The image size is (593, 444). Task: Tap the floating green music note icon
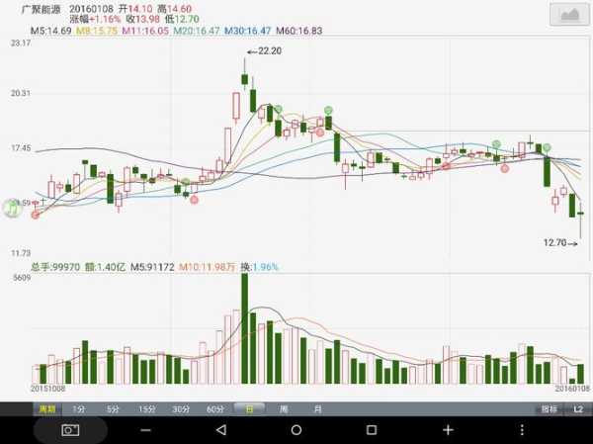click(12, 209)
